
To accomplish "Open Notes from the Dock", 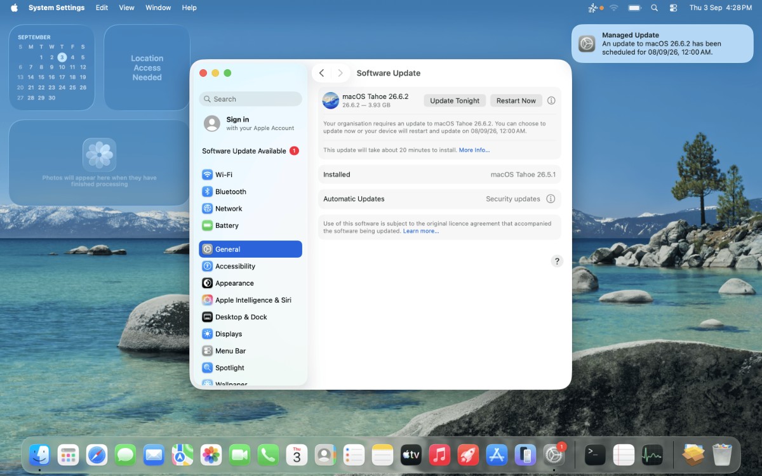I will 382,455.
